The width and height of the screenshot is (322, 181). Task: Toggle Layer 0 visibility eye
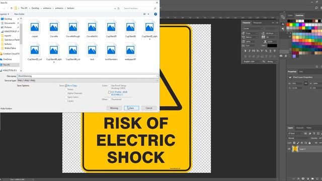coord(289,149)
